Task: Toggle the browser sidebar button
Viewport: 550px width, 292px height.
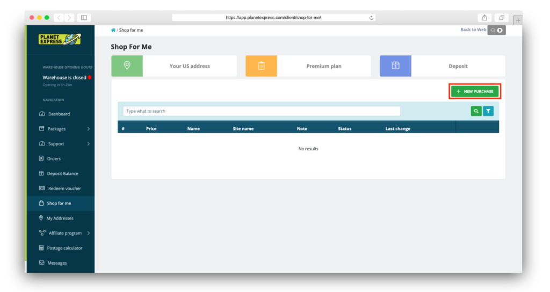Action: (x=84, y=18)
